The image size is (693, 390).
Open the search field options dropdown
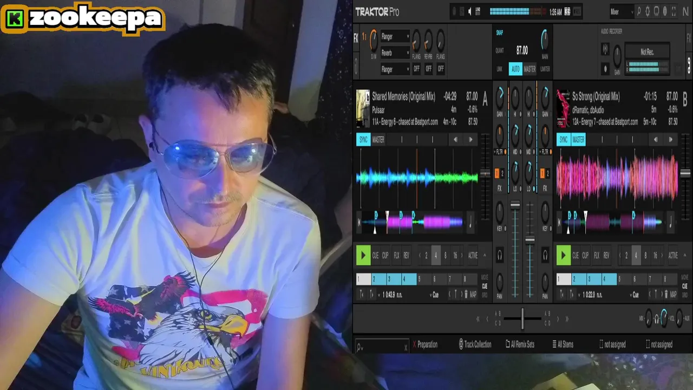359,348
